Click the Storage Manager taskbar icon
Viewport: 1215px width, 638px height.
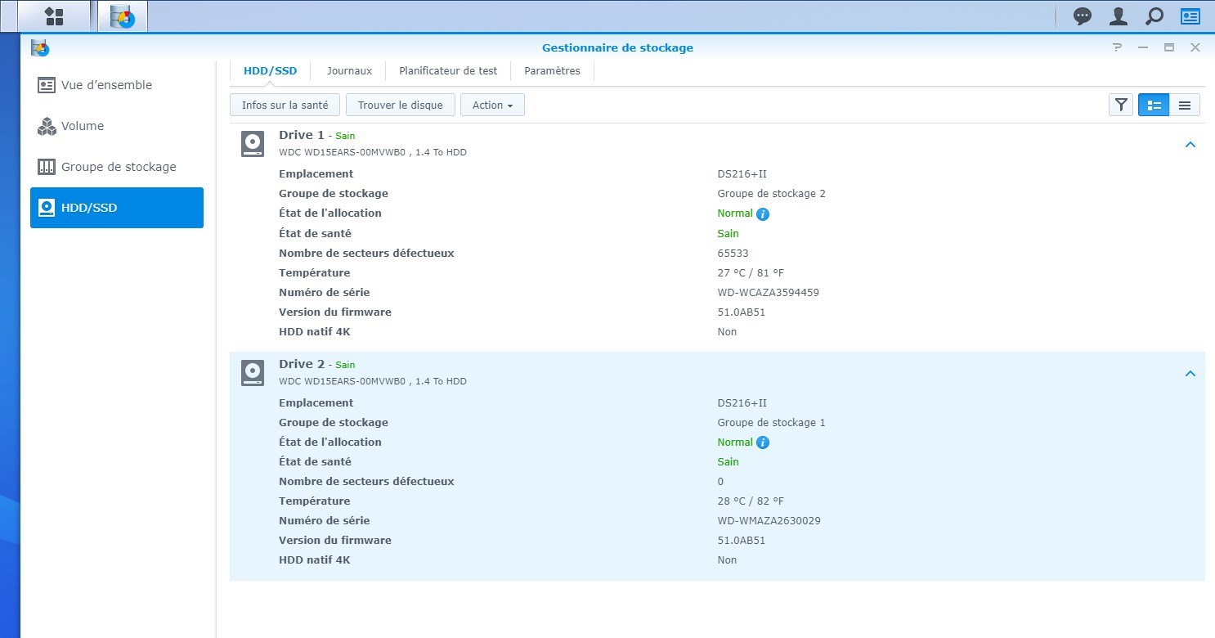123,16
